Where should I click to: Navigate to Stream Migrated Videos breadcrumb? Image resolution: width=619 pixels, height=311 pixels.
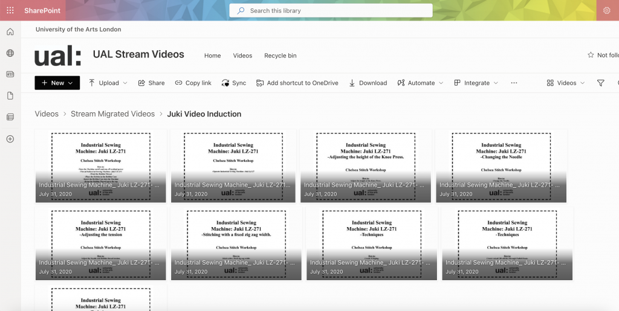pos(112,114)
